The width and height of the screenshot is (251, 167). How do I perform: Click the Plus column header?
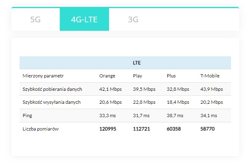coord(171,76)
